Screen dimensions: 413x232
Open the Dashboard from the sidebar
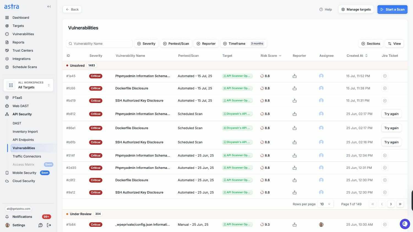[x=21, y=17]
